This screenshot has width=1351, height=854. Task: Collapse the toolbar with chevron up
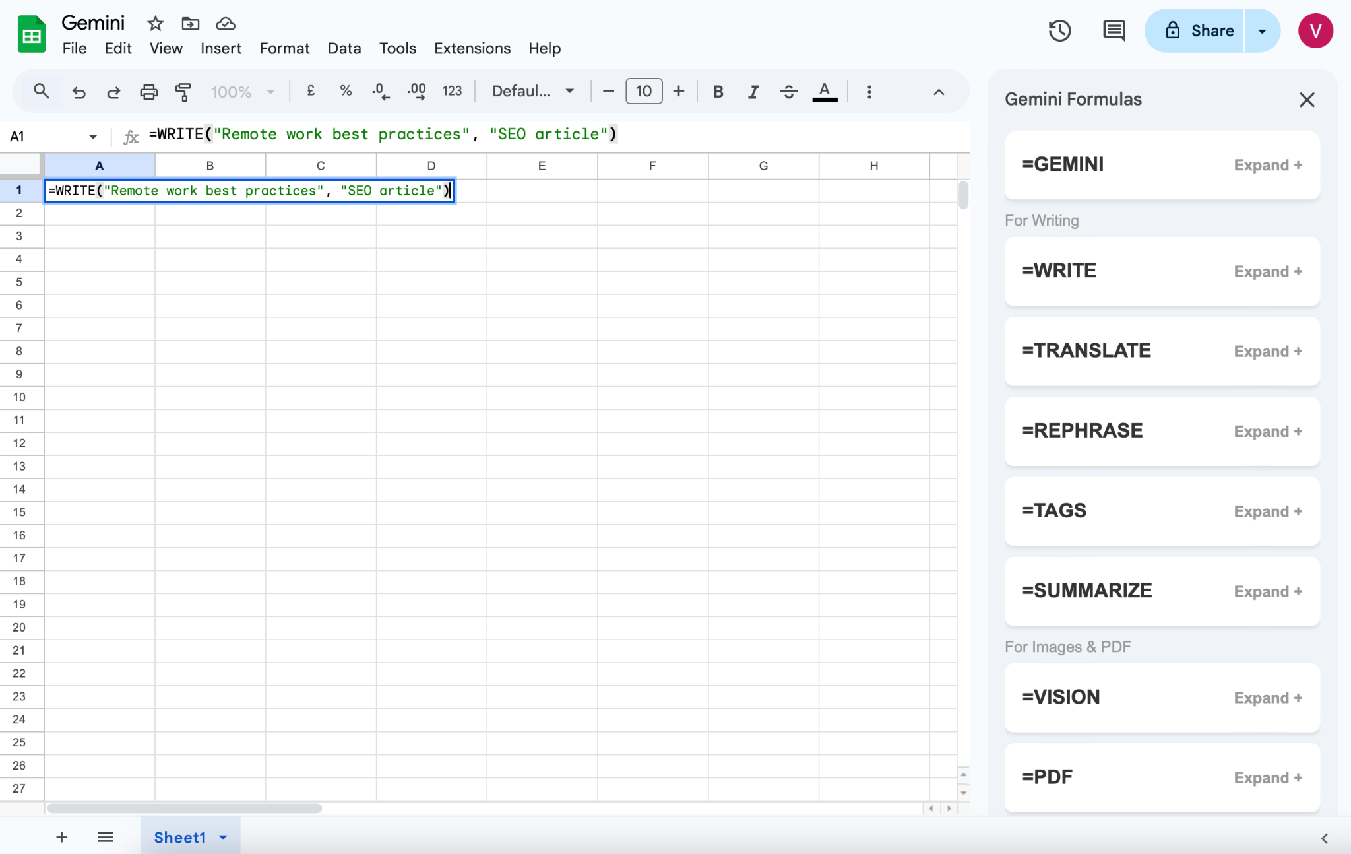point(939,92)
